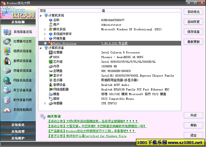Expand the 系统组件版本 tree node
Image resolution: width=206 pixels, height=147 pixels.
(x=45, y=34)
